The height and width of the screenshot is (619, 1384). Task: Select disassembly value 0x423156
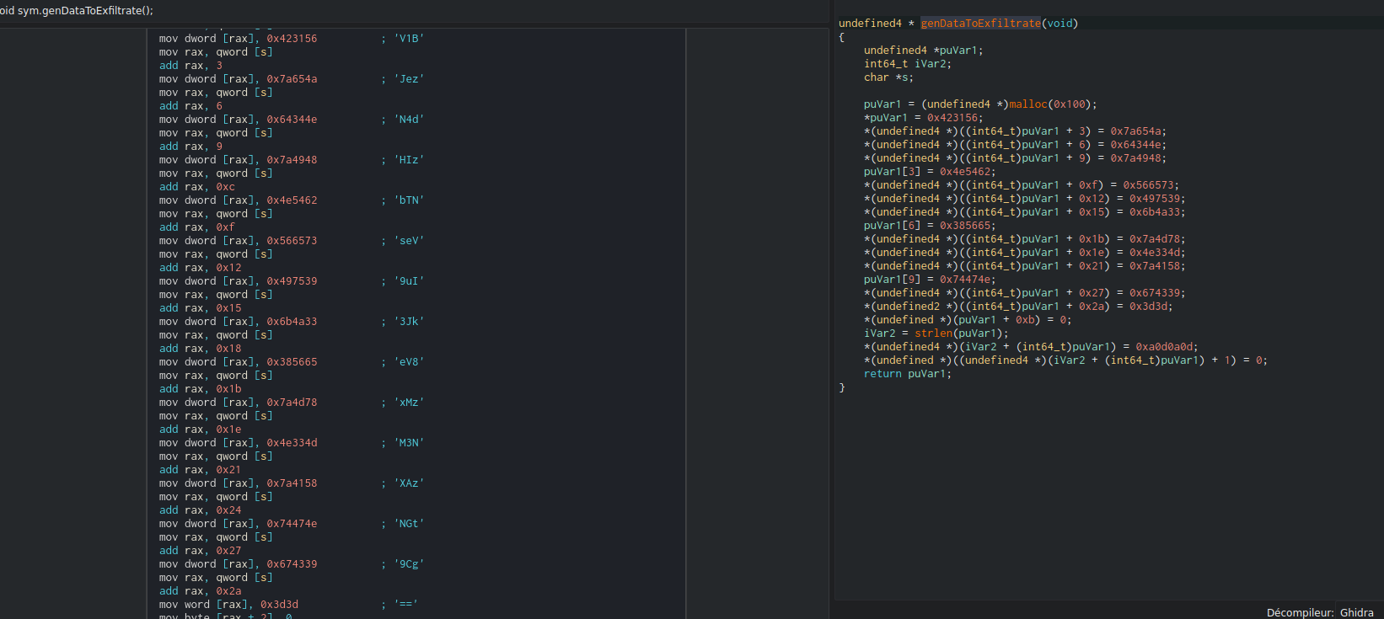[x=292, y=39]
